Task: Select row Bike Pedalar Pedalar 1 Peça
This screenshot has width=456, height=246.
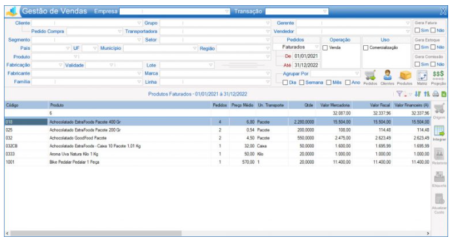Action: [217, 162]
